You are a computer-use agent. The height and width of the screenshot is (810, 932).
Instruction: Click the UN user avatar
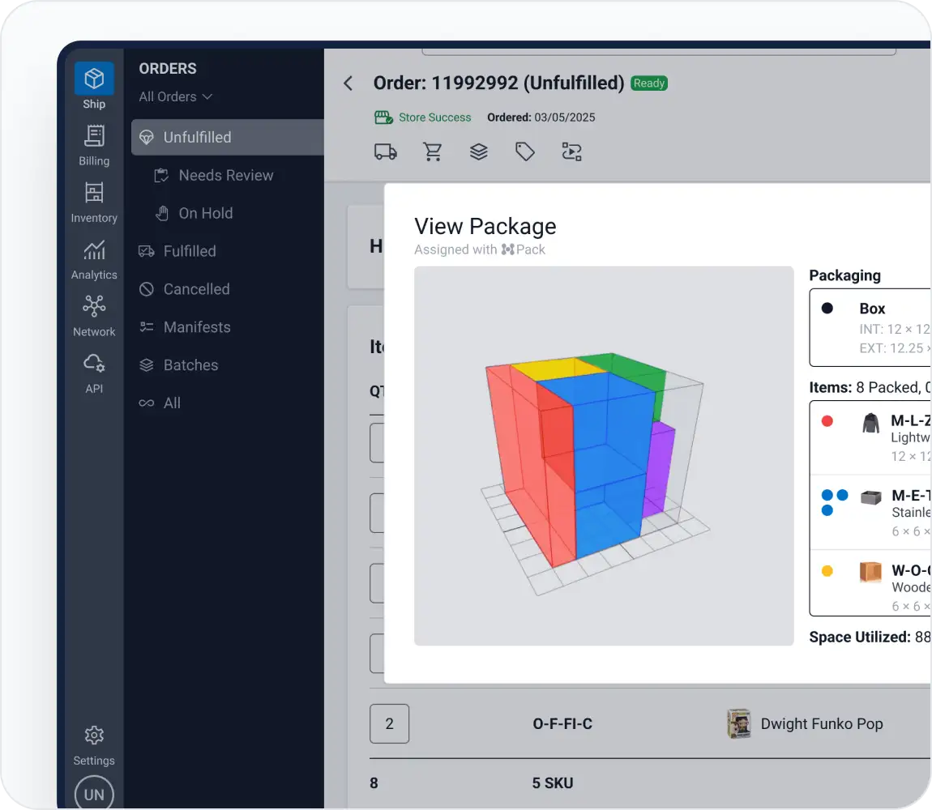(94, 794)
